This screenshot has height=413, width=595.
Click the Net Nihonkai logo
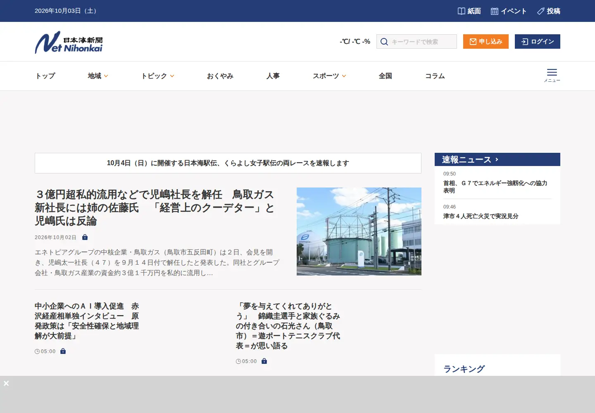[x=69, y=42]
